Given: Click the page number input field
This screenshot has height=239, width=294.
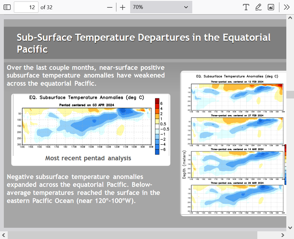Looking at the screenshot, I should coord(26,7).
